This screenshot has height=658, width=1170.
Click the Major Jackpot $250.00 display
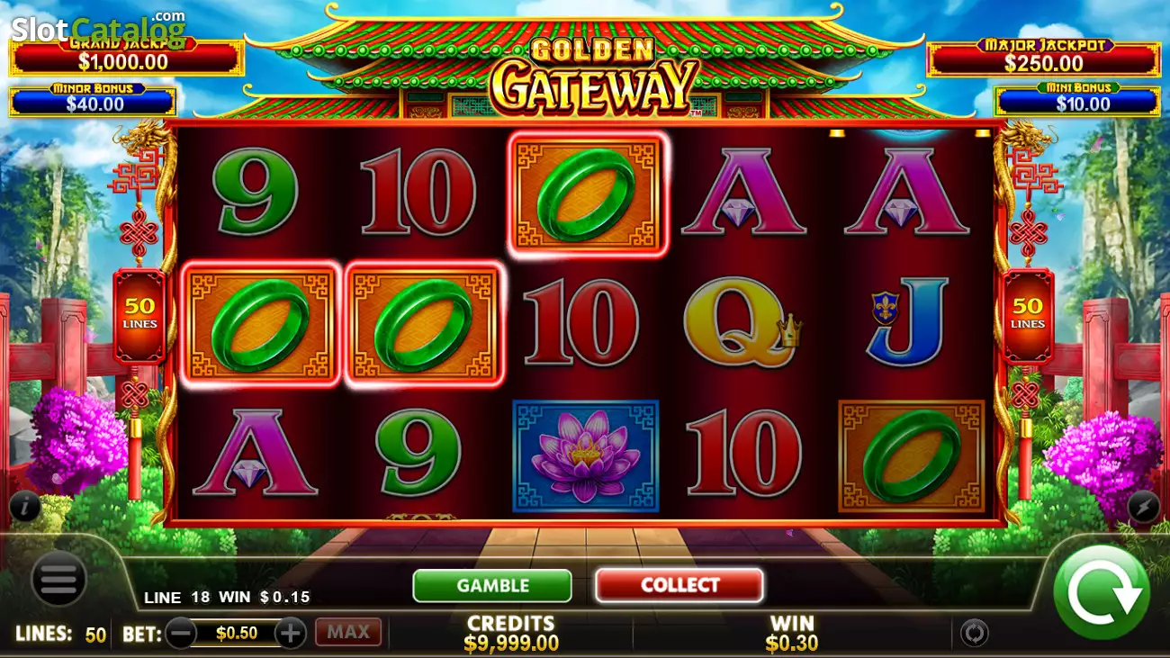click(x=1044, y=58)
